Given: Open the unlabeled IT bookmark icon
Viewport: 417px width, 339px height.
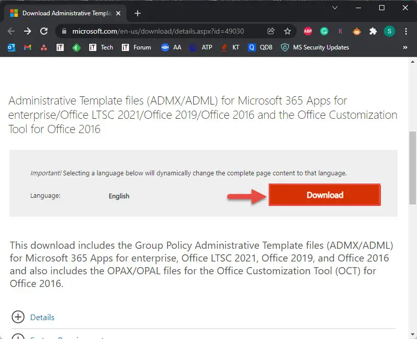Looking at the screenshot, I should click(x=60, y=47).
